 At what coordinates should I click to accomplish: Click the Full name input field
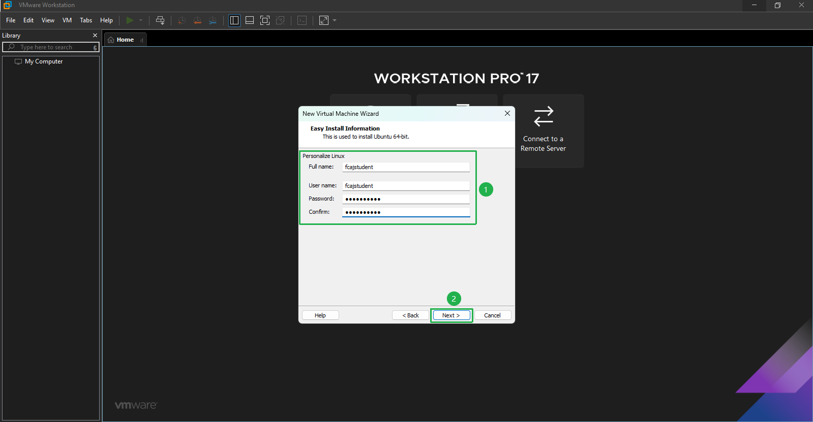coord(406,167)
